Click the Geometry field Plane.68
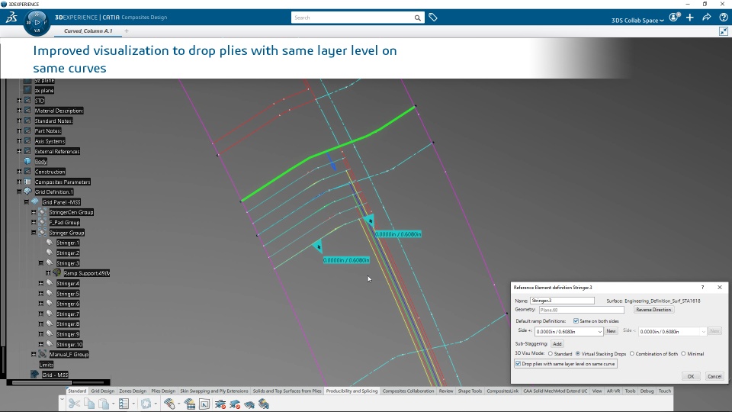The image size is (732, 412). click(x=581, y=310)
